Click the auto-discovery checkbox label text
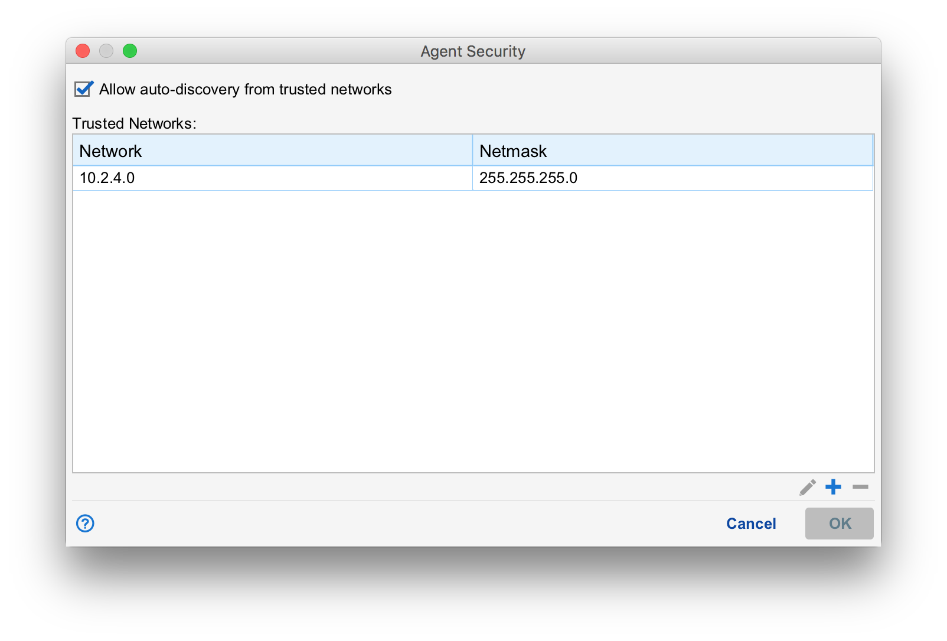Viewport: 947px width, 641px height. tap(245, 89)
